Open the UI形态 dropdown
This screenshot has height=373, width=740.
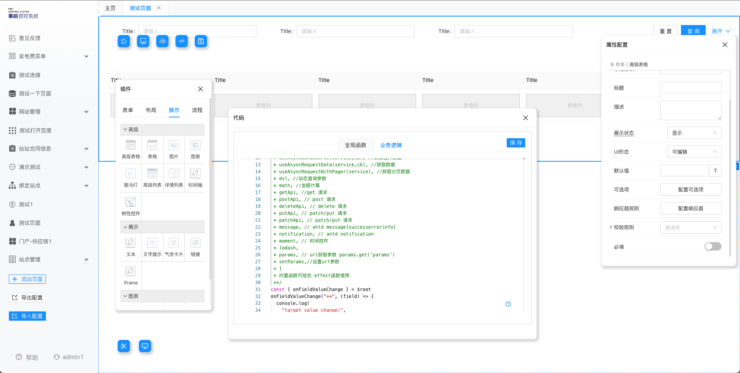pyautogui.click(x=694, y=152)
